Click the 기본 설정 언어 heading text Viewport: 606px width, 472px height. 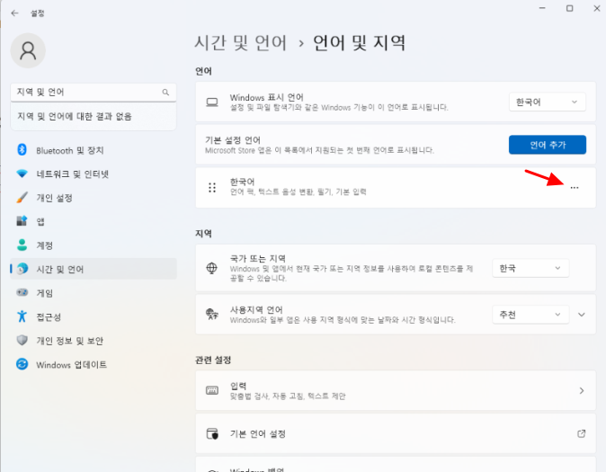click(233, 140)
